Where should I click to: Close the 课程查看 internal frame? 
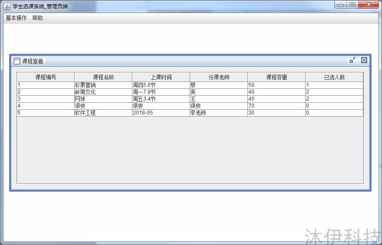pyautogui.click(x=364, y=60)
